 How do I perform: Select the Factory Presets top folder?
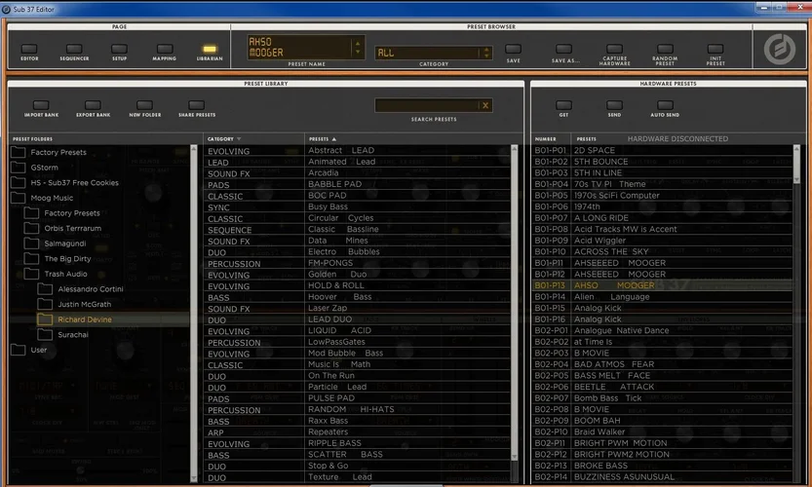(58, 153)
